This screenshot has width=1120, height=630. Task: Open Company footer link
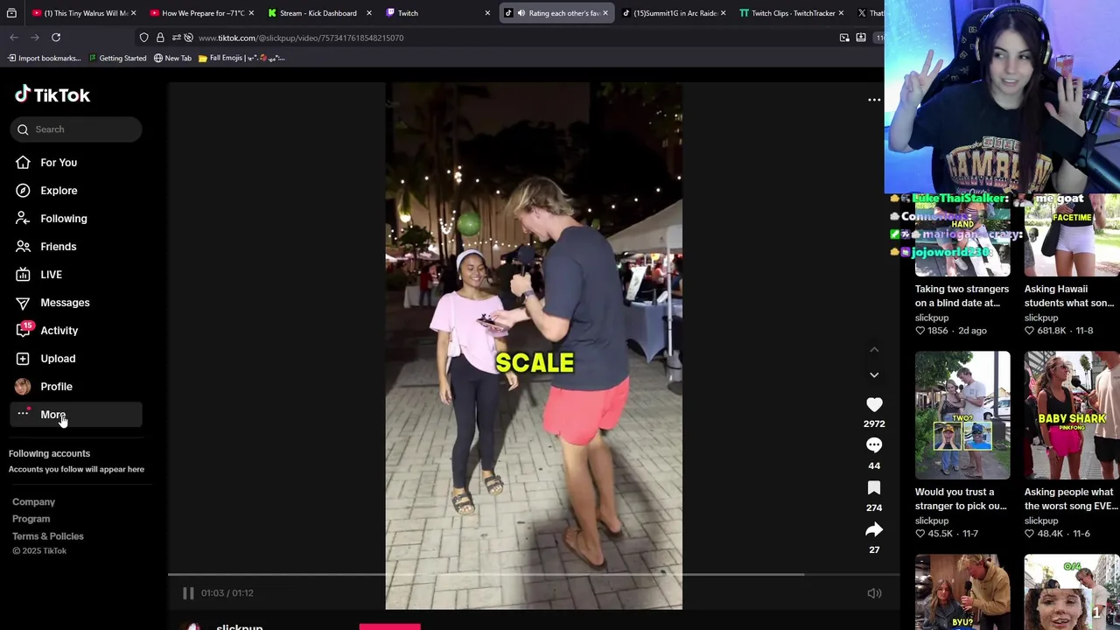coord(33,502)
